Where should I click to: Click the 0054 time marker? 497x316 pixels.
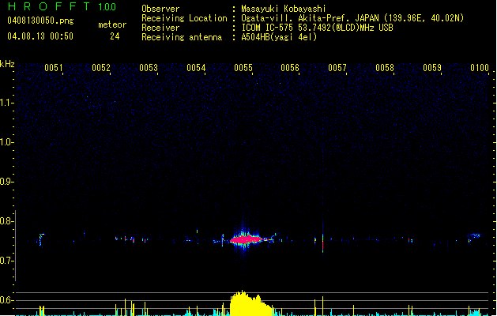[196, 67]
